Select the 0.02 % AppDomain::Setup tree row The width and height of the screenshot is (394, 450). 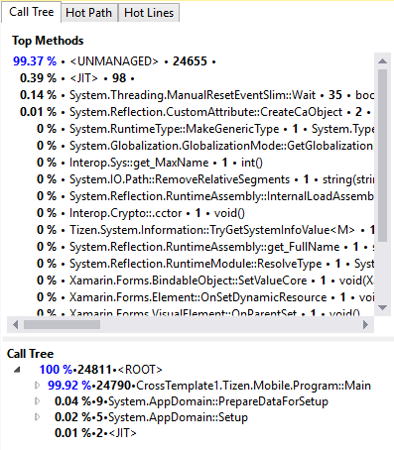tap(151, 417)
